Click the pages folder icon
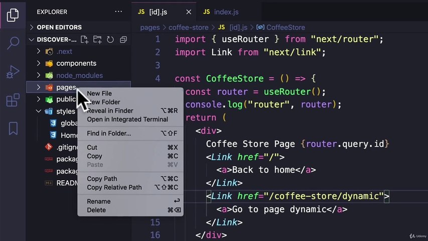Image resolution: width=428 pixels, height=241 pixels. [x=49, y=87]
